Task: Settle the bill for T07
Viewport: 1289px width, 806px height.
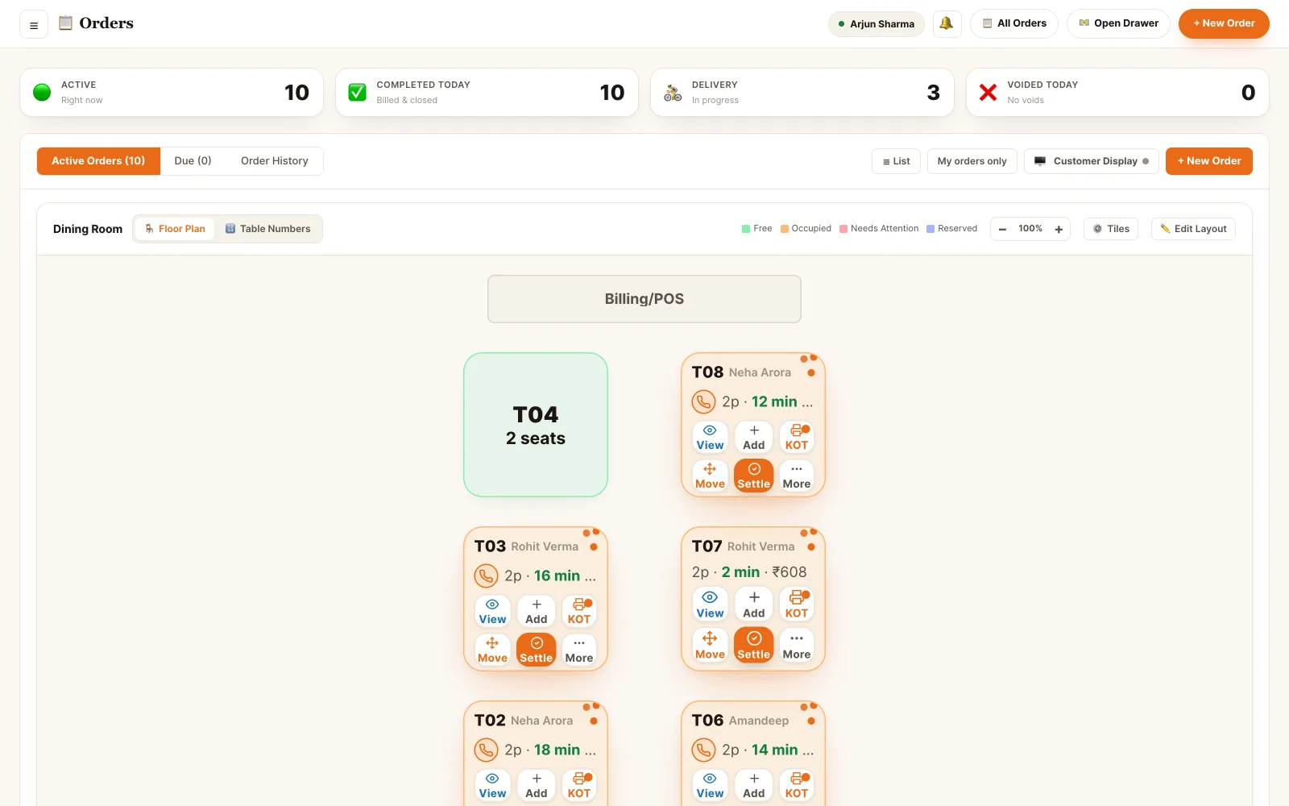Action: pyautogui.click(x=754, y=646)
